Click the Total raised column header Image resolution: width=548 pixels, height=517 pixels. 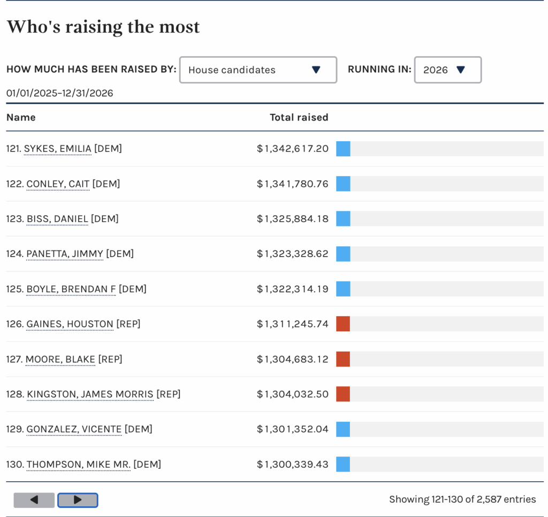pyautogui.click(x=299, y=118)
